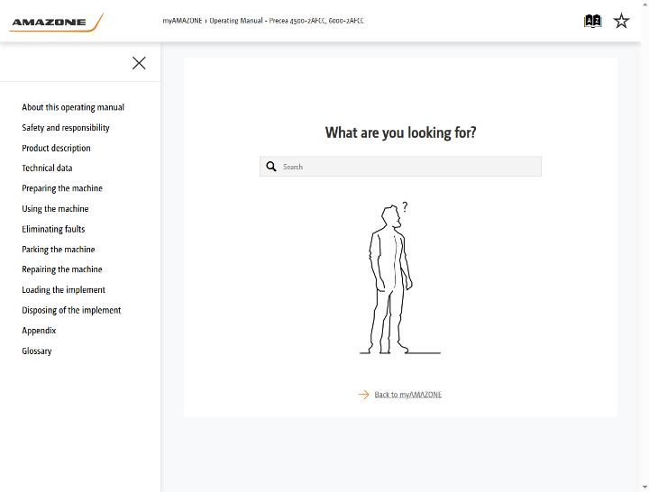649x492 pixels.
Task: Select Product description in sidebar
Action: pos(56,148)
